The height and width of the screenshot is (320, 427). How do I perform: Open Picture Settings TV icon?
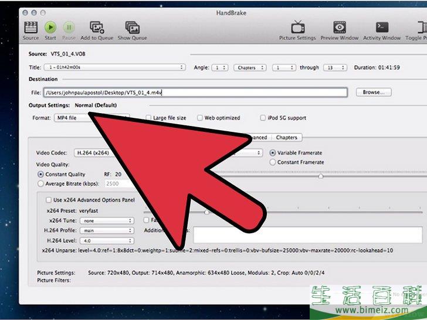[297, 27]
